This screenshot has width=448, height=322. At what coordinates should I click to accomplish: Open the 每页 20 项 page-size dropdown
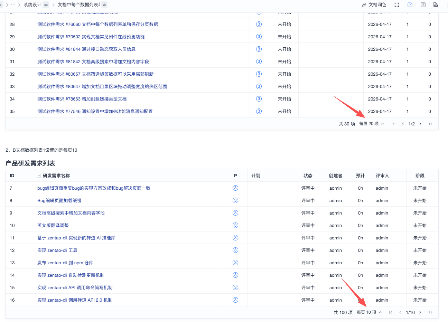372,124
